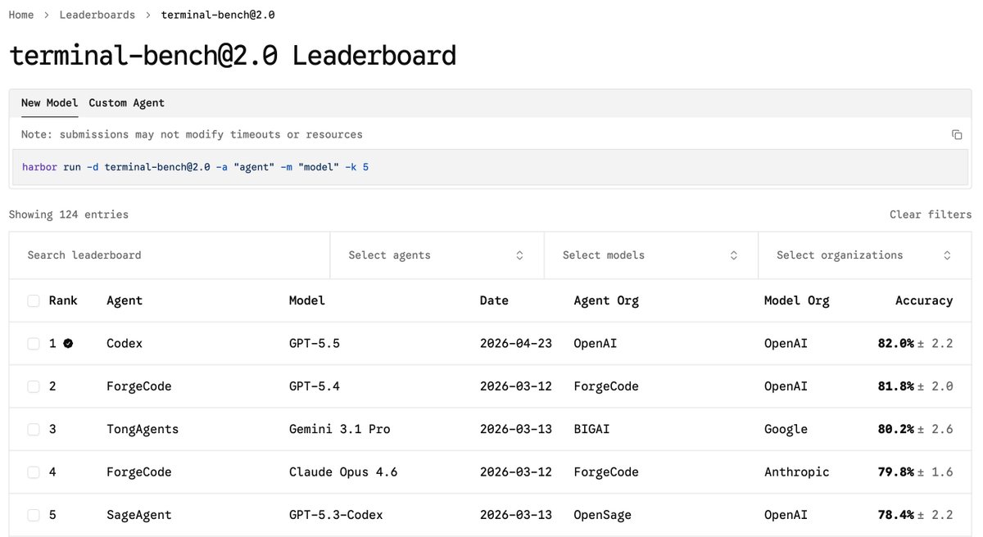Click the SageAgent agent cell
Image resolution: width=983 pixels, height=537 pixels.
click(139, 515)
